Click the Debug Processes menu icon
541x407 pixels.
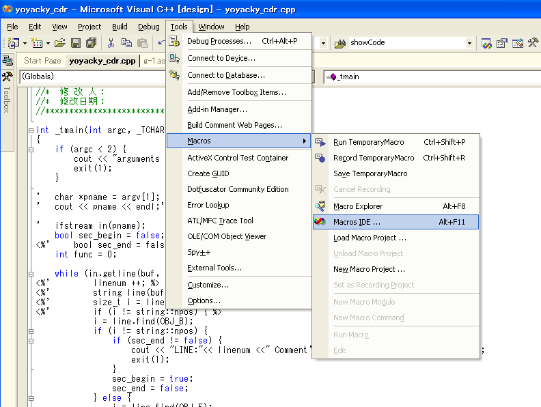coord(174,41)
